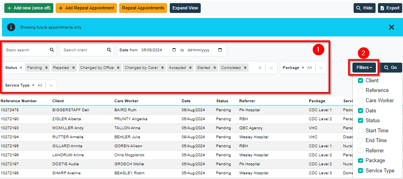Select care worker Chris Mcgoldrick
Screen dimensions: 403x179
point(129,155)
